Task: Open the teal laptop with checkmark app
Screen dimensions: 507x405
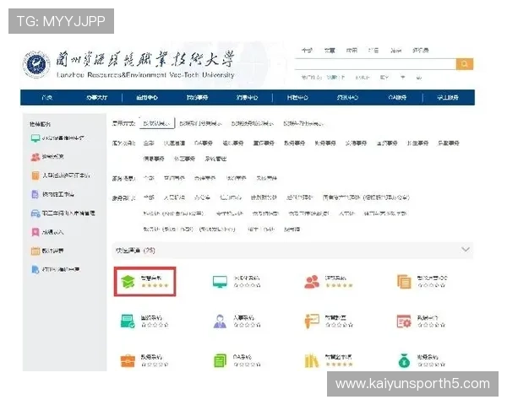Action: (x=128, y=321)
